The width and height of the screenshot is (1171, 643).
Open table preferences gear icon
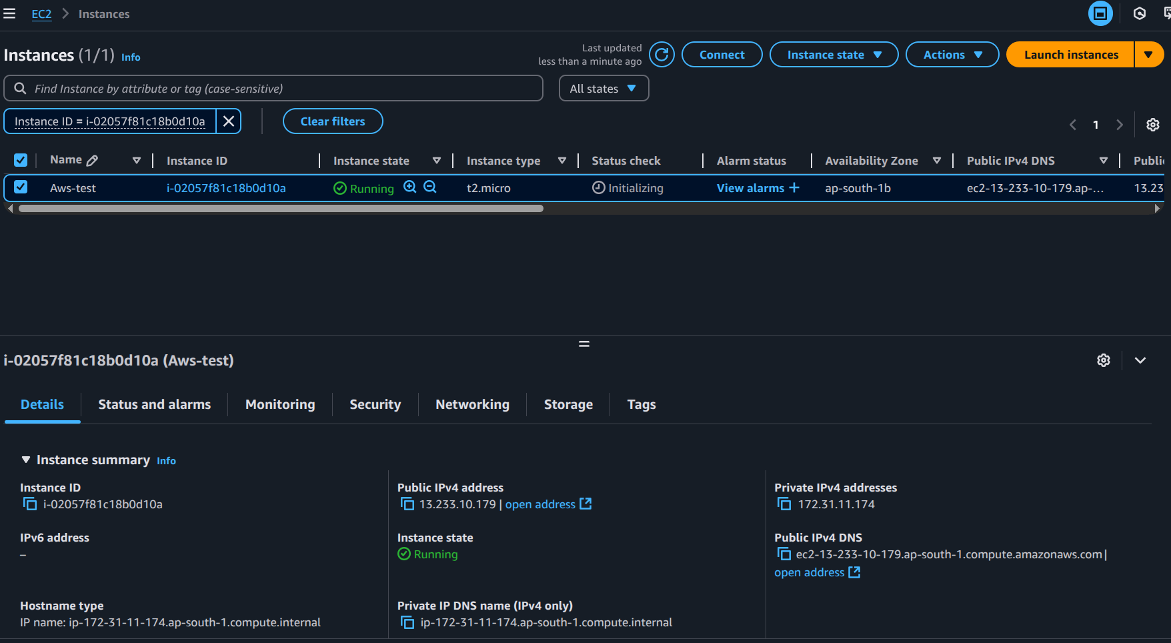tap(1152, 125)
